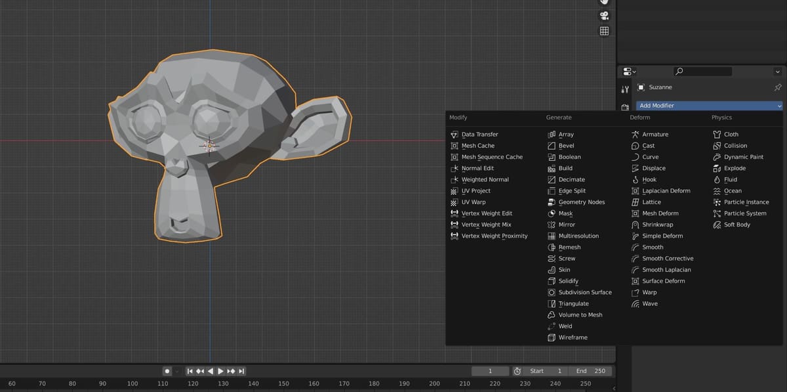Click the Mirror modifier icon
This screenshot has width=787, height=392.
click(x=552, y=225)
